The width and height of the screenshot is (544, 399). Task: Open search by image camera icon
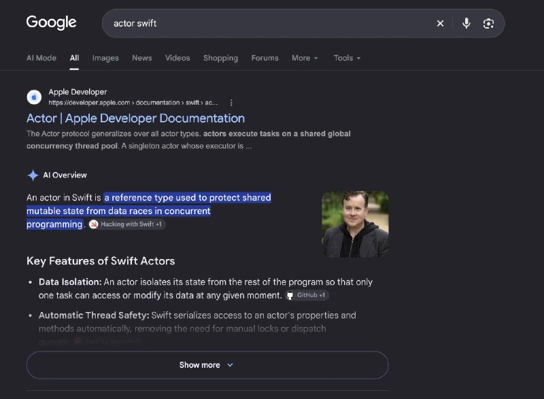point(488,23)
